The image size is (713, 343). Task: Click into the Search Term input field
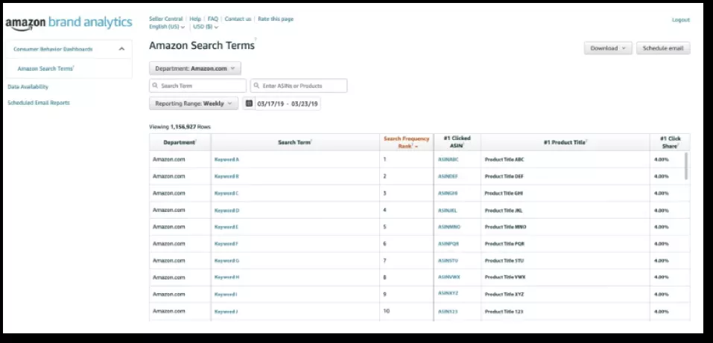pos(197,86)
